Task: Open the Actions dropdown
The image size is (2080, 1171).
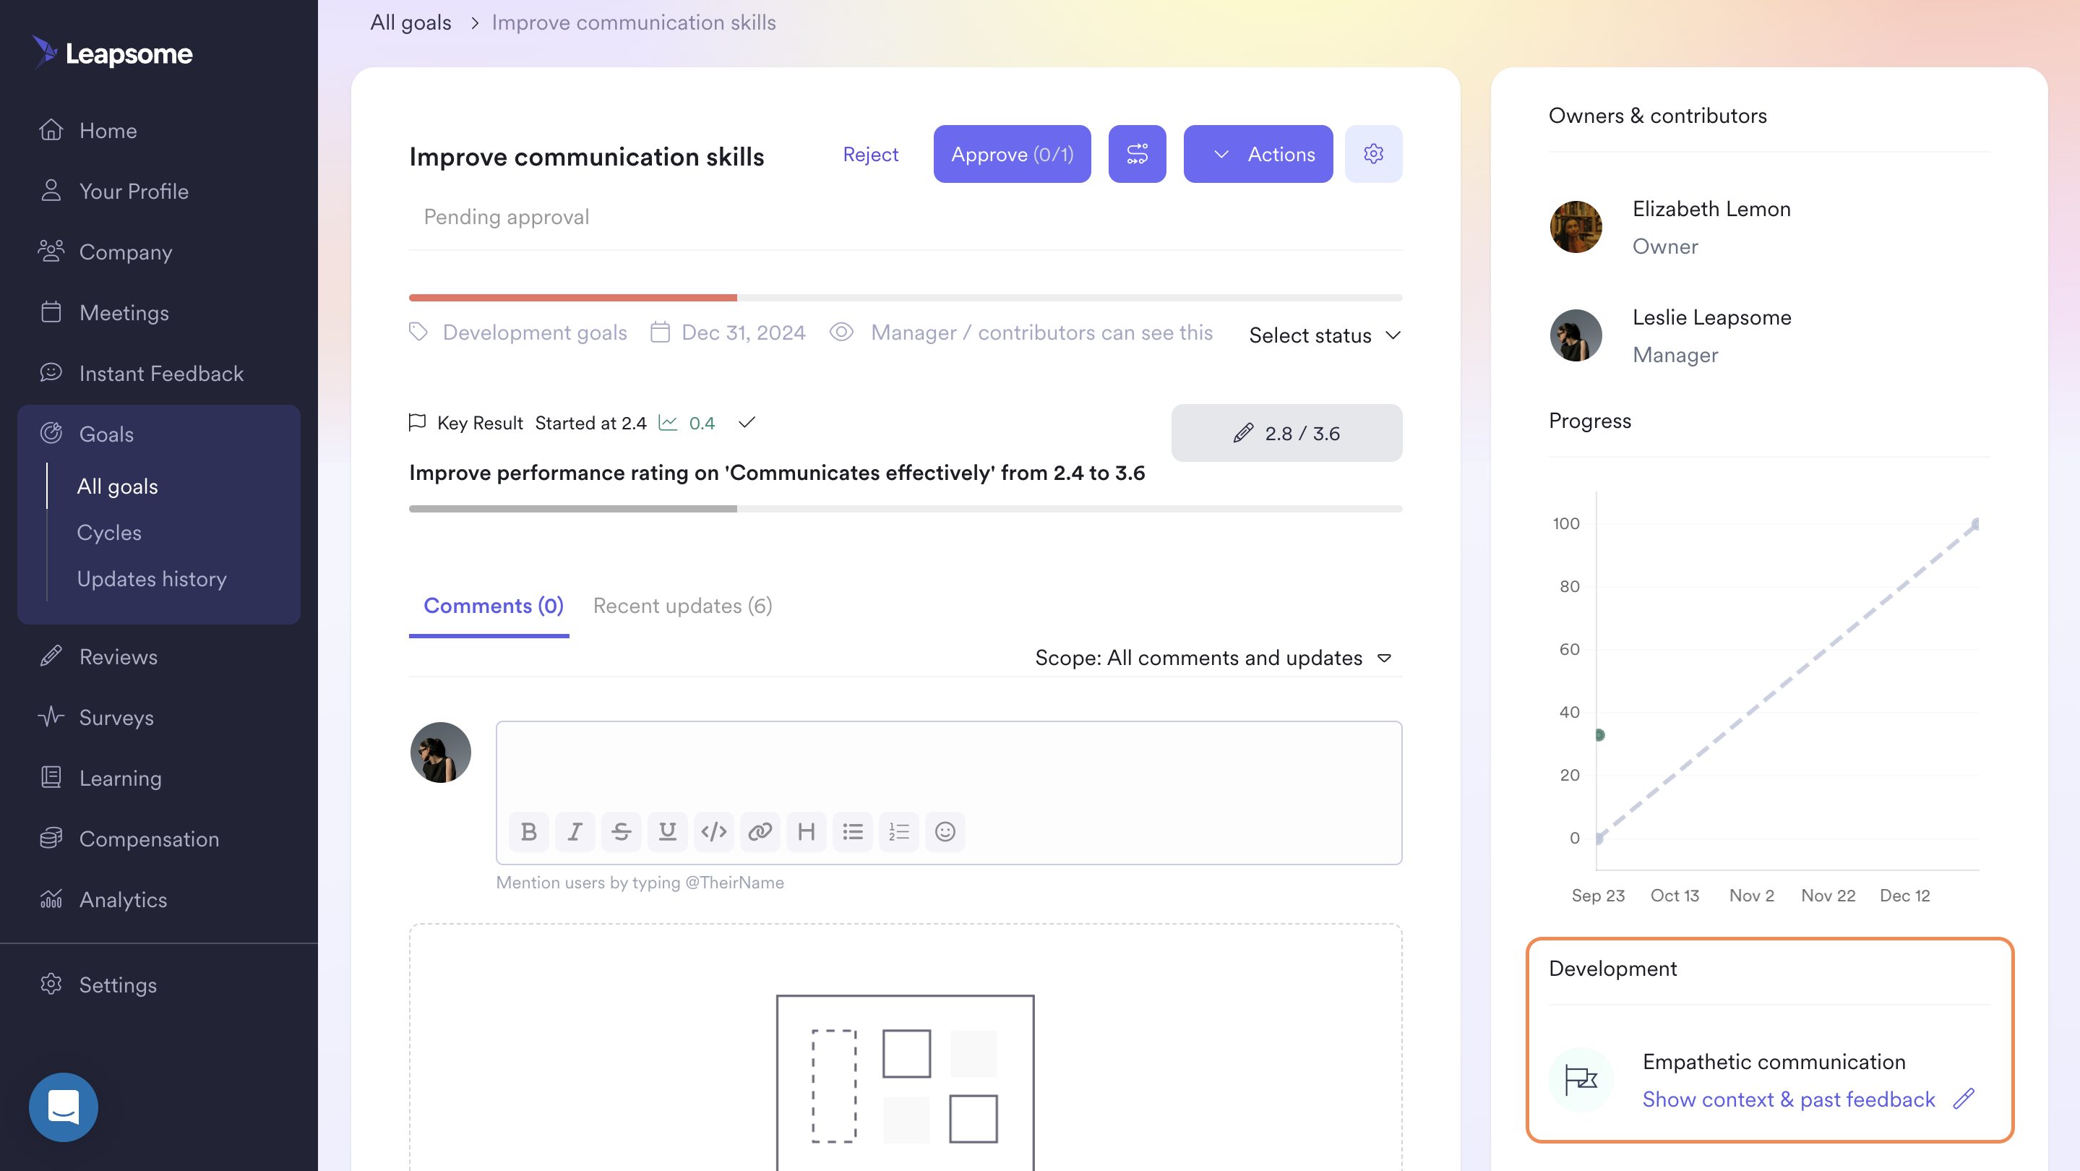Action: [x=1258, y=154]
